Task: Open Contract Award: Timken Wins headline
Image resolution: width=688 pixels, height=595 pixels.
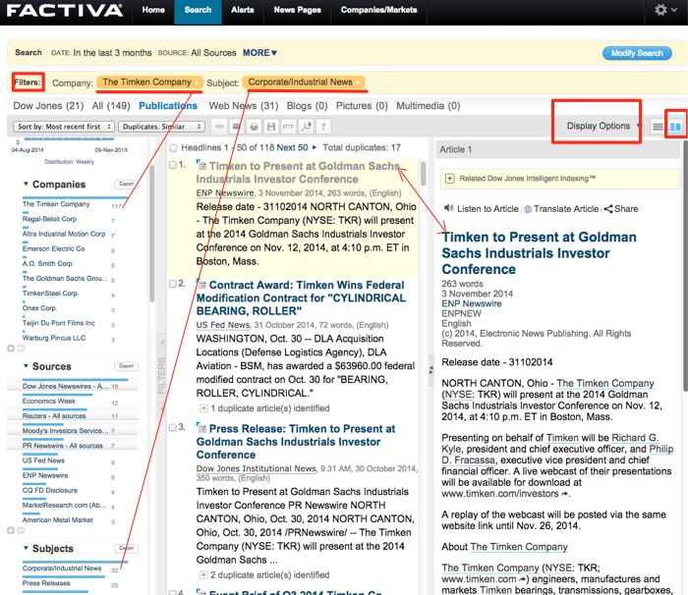Action: [301, 297]
